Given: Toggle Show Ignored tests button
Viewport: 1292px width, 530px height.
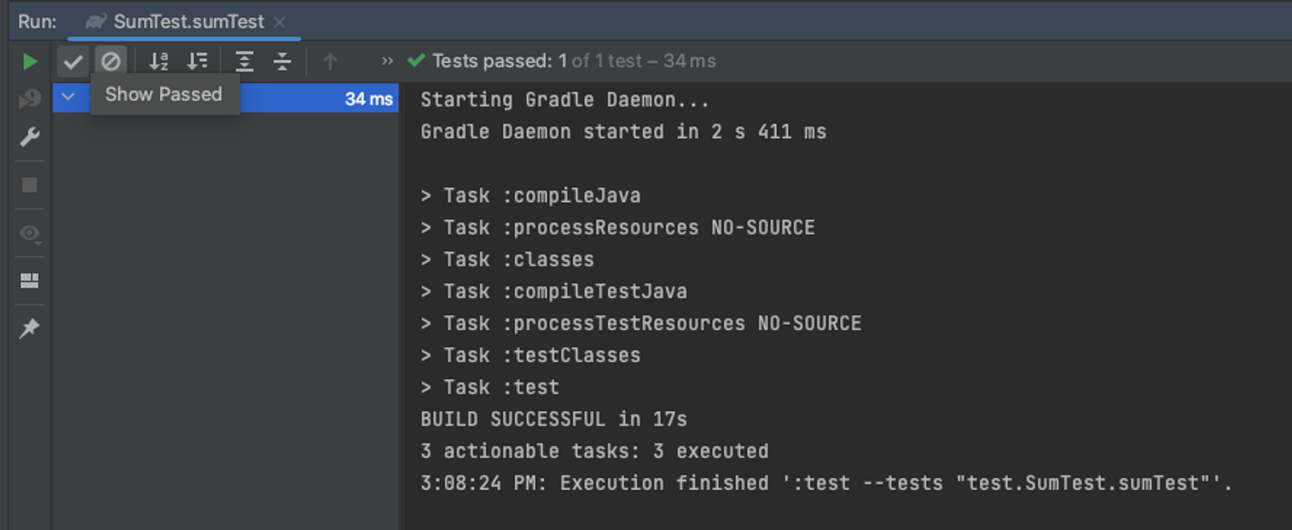Looking at the screenshot, I should (x=111, y=62).
